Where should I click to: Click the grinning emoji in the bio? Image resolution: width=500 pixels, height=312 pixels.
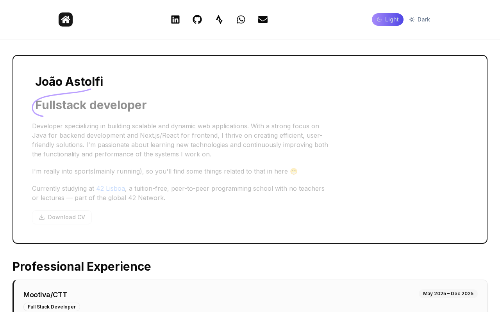pyautogui.click(x=294, y=171)
